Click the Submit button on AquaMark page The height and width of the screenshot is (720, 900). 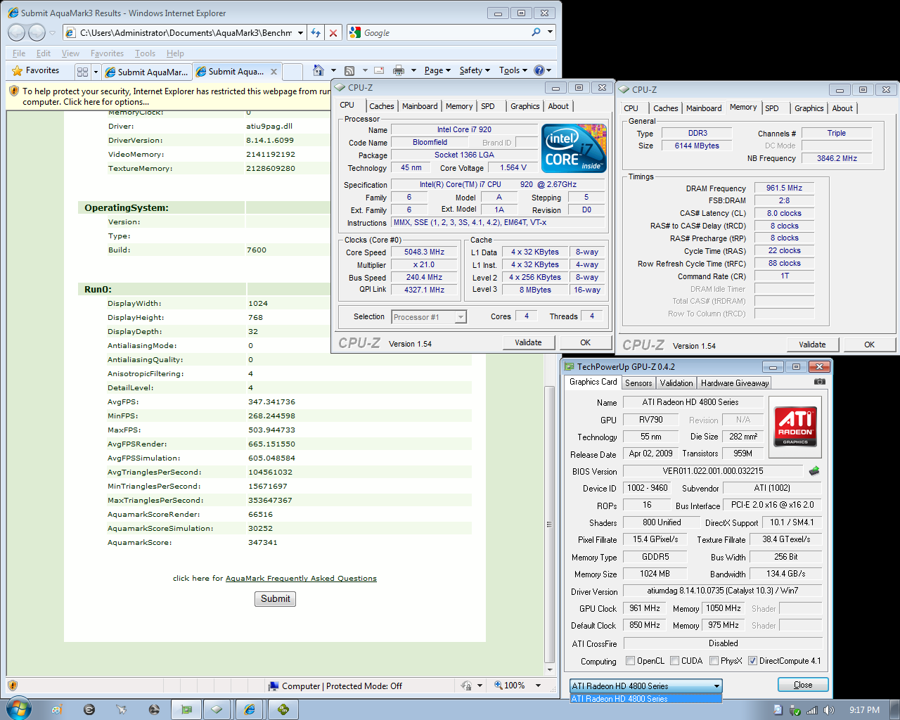click(x=275, y=599)
